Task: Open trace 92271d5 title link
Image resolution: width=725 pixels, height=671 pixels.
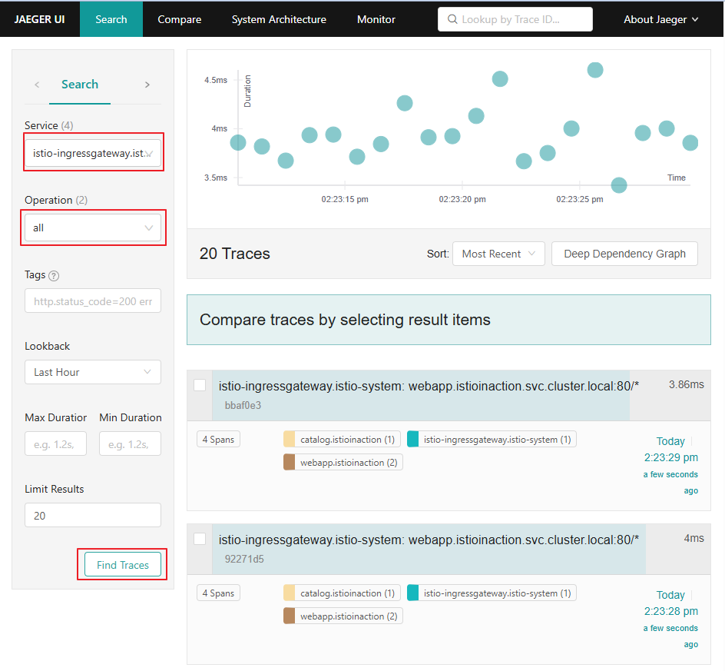Action: click(x=429, y=540)
